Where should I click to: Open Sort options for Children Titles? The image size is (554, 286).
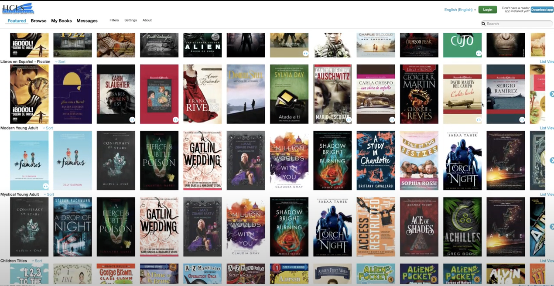[x=37, y=261]
